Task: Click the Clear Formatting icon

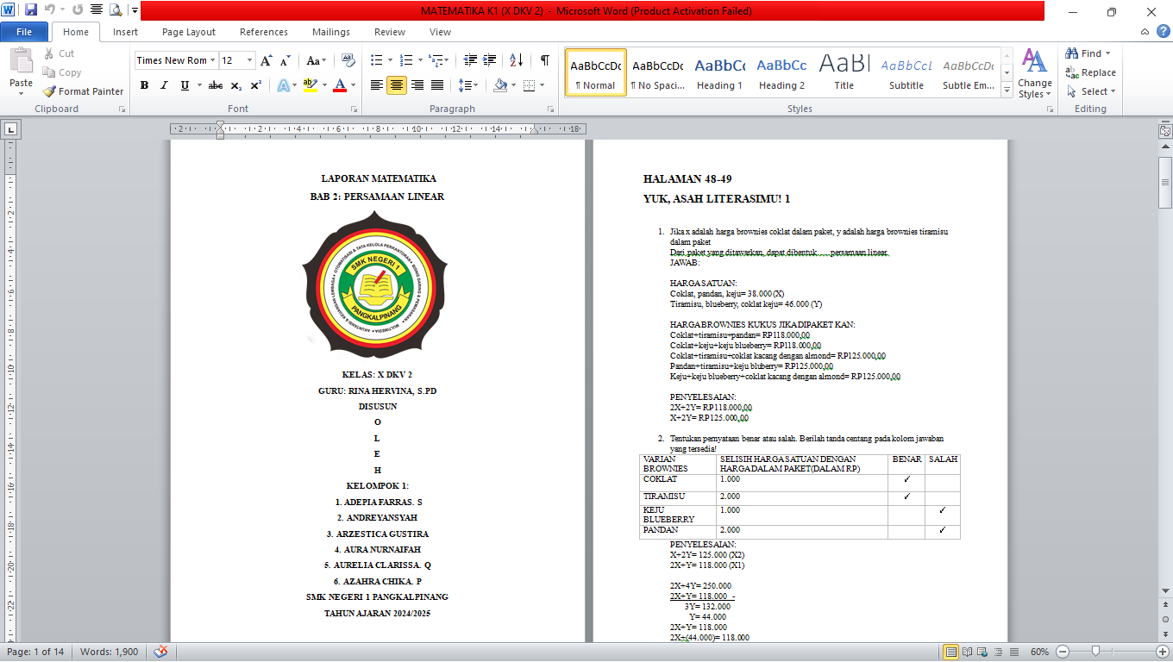Action: click(348, 60)
